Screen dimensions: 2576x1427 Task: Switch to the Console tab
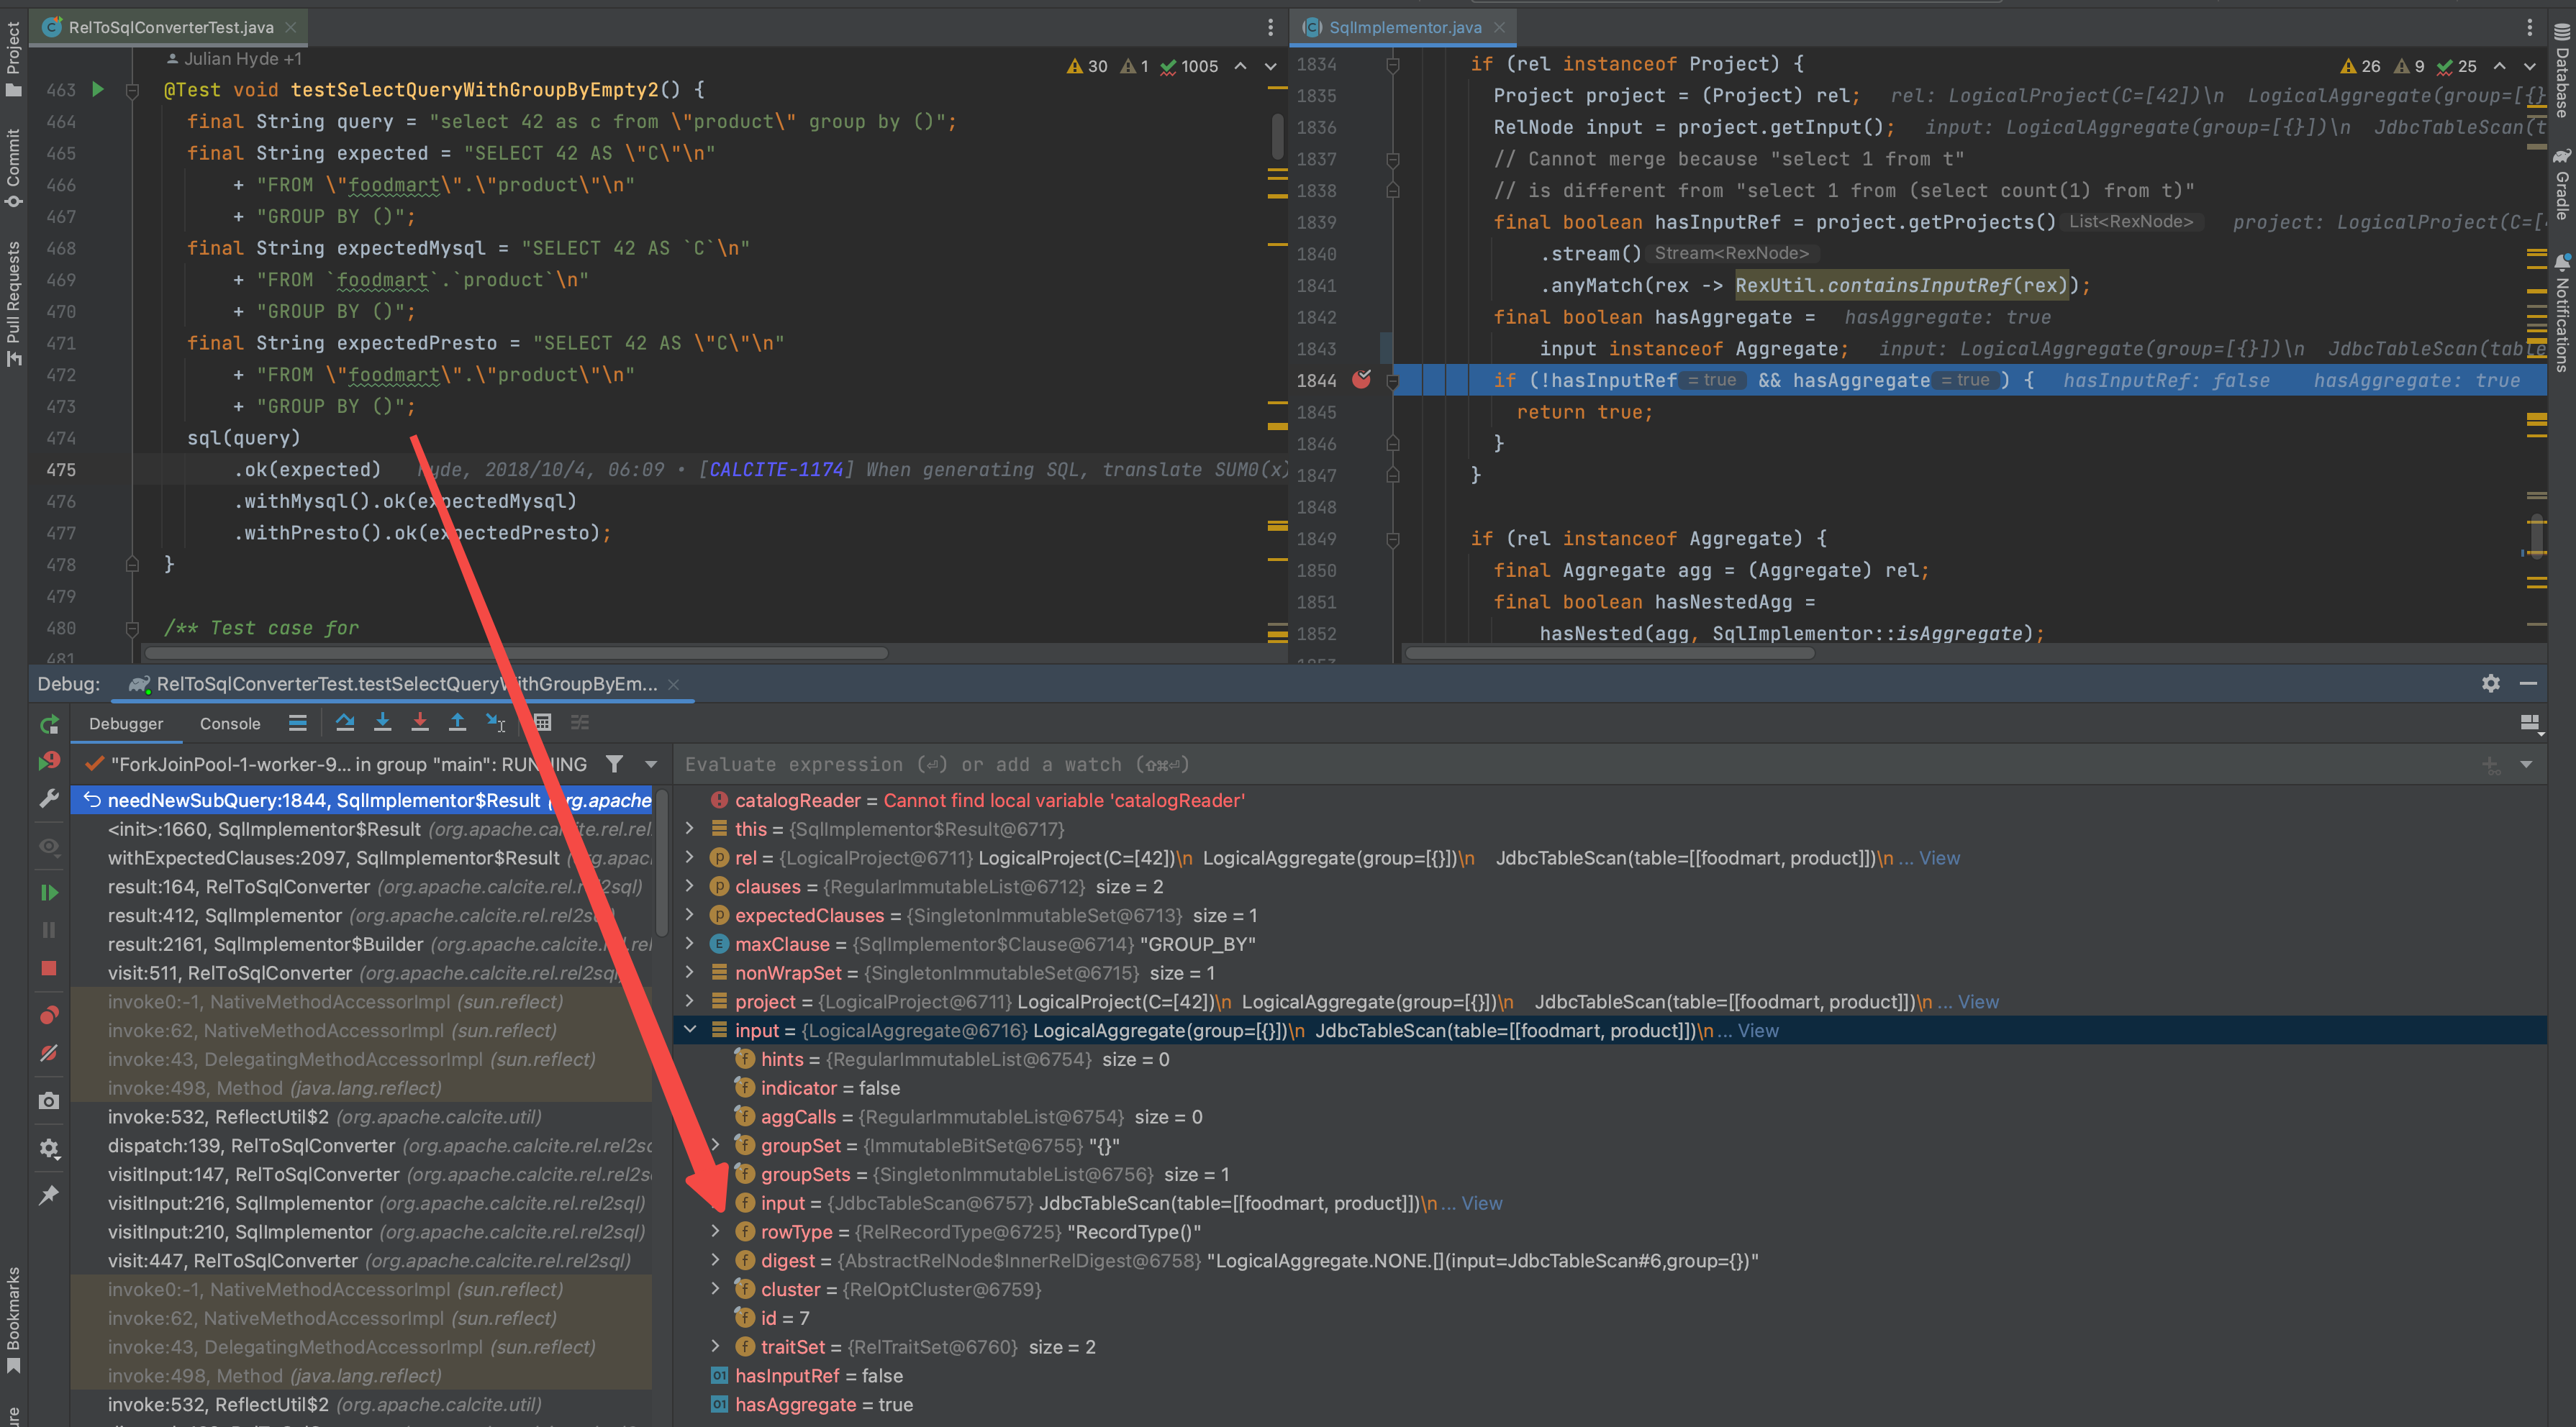coord(230,724)
